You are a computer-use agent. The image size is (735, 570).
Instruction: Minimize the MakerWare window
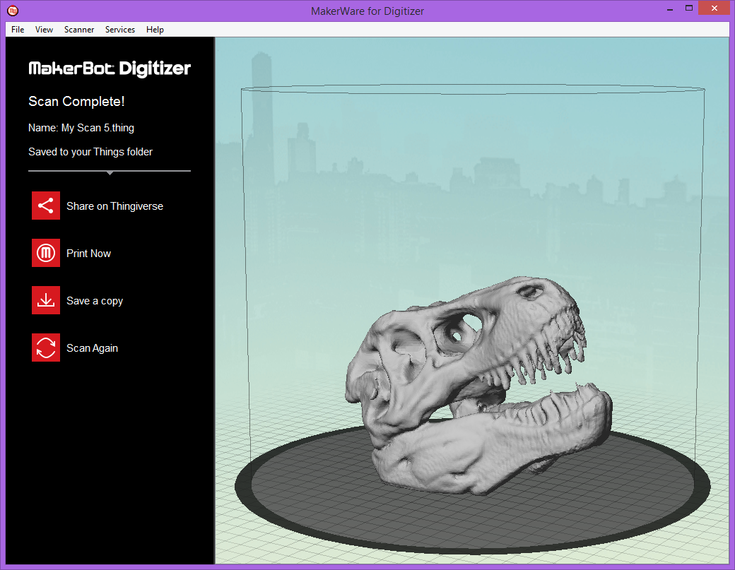pos(670,9)
